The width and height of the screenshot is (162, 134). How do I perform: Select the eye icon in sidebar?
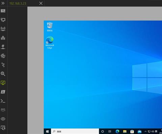(3, 119)
